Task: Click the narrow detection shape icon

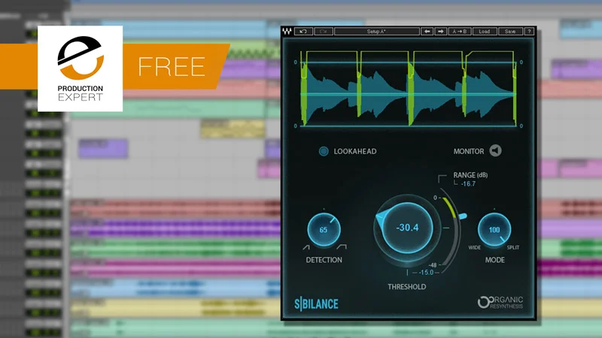Action: [306, 247]
